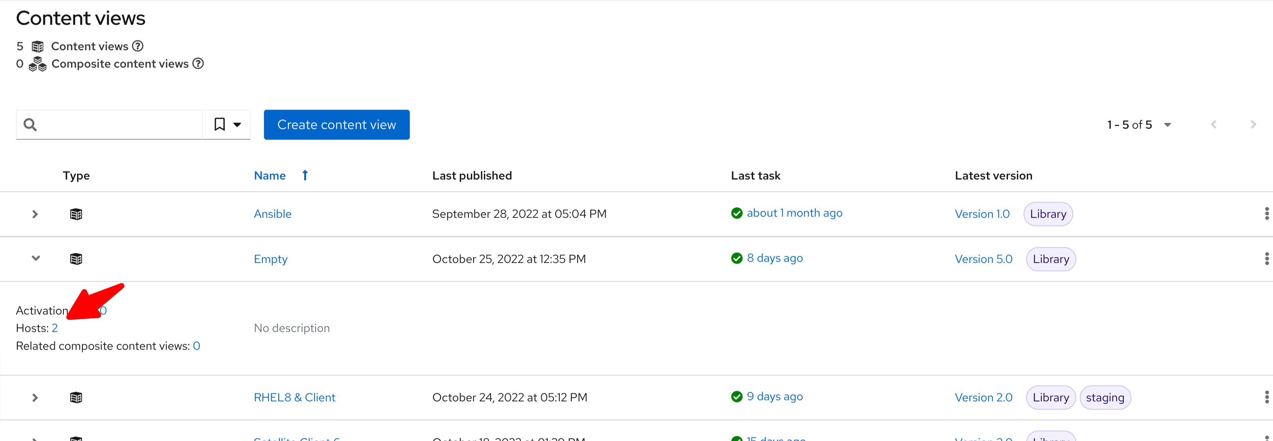The image size is (1273, 441).
Task: Click the Composite content views help icon
Action: (x=198, y=64)
